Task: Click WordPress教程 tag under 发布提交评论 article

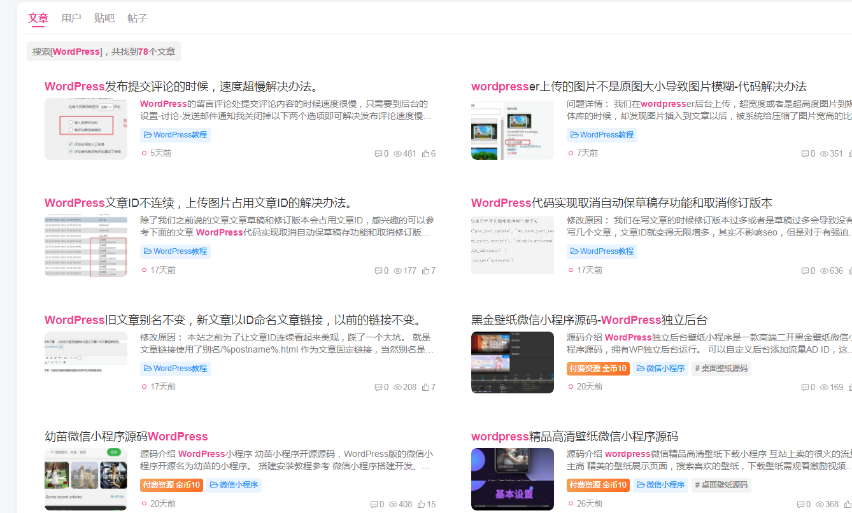Action: (x=175, y=135)
